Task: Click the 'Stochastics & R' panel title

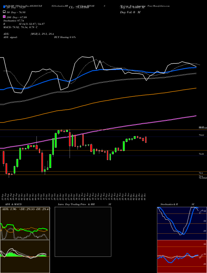Action: 169,204
